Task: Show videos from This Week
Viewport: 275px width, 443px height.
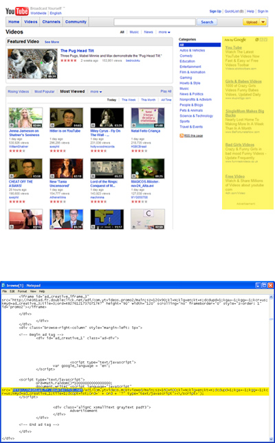Action: (x=129, y=100)
